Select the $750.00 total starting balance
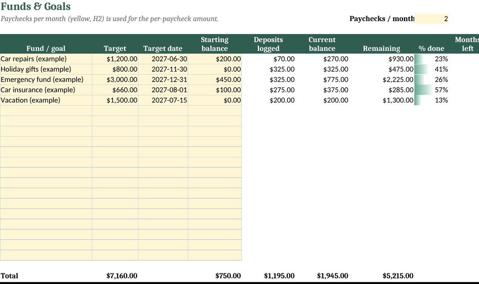This screenshot has width=479, height=284. [x=228, y=276]
